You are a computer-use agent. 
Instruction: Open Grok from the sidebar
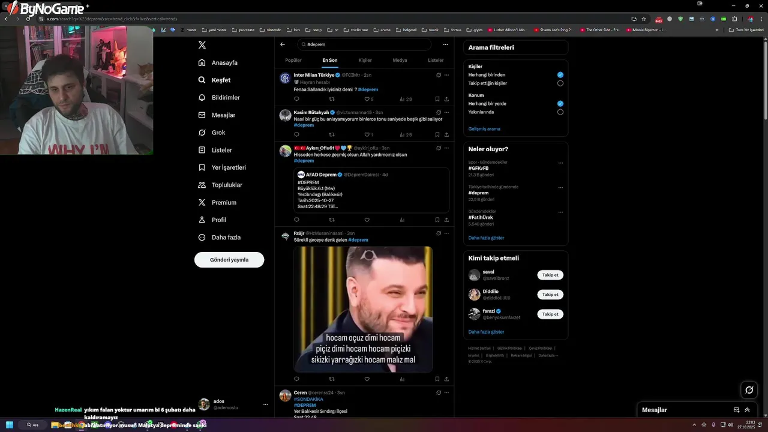pos(212,133)
